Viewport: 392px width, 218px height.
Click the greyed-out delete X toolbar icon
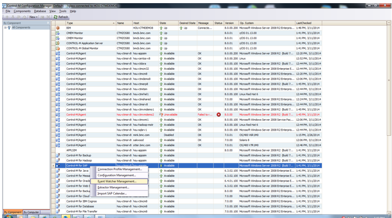[x=48, y=17]
